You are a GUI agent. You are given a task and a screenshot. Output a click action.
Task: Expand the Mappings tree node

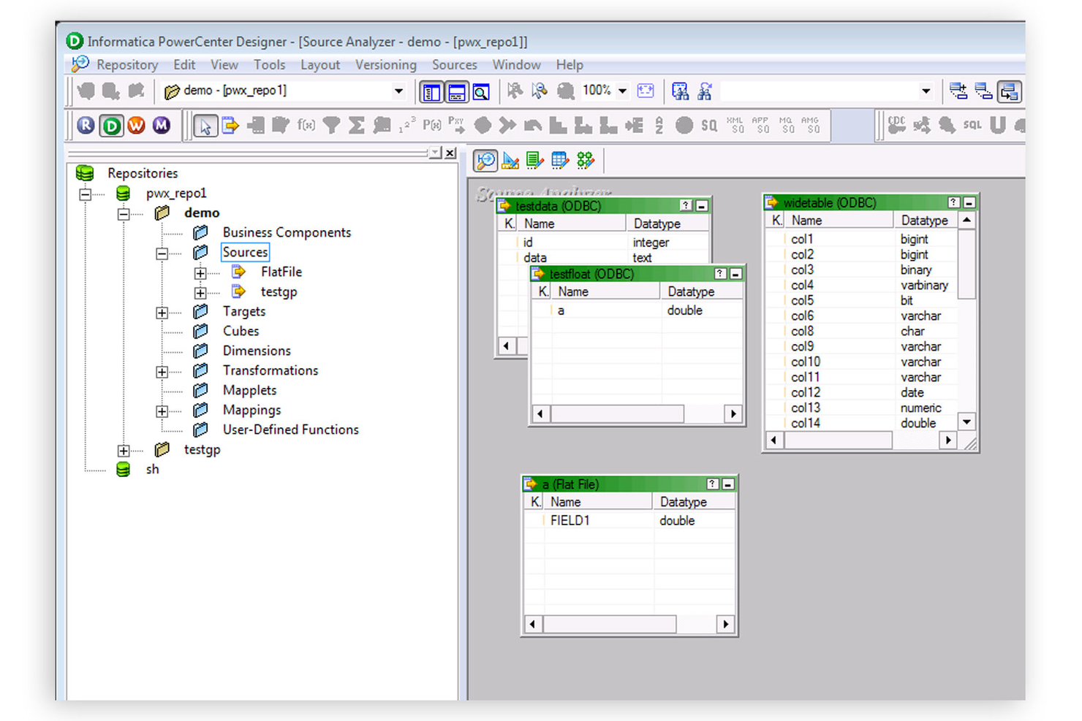point(162,411)
